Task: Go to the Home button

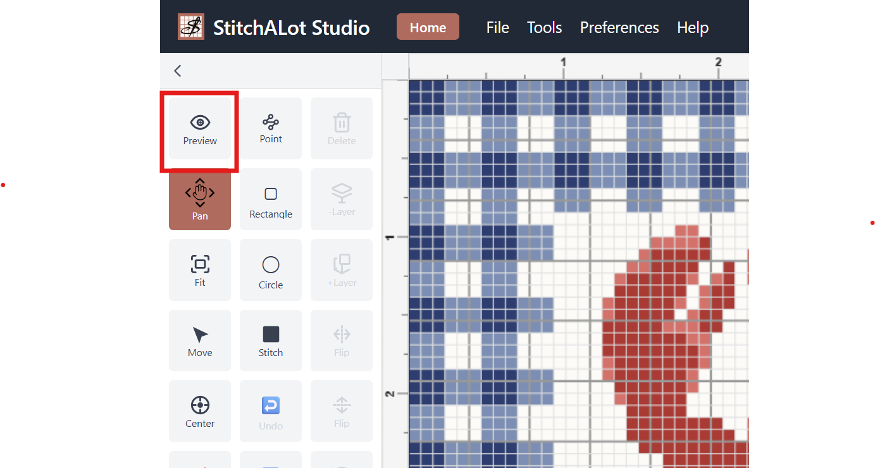Action: [428, 27]
